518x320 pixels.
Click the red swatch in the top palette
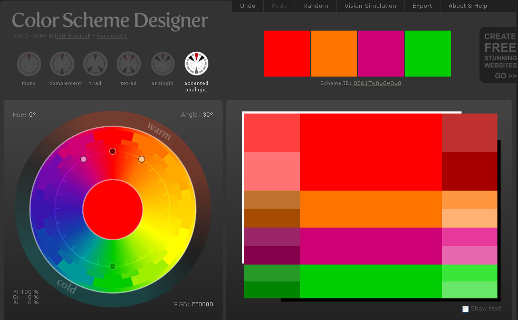click(287, 53)
